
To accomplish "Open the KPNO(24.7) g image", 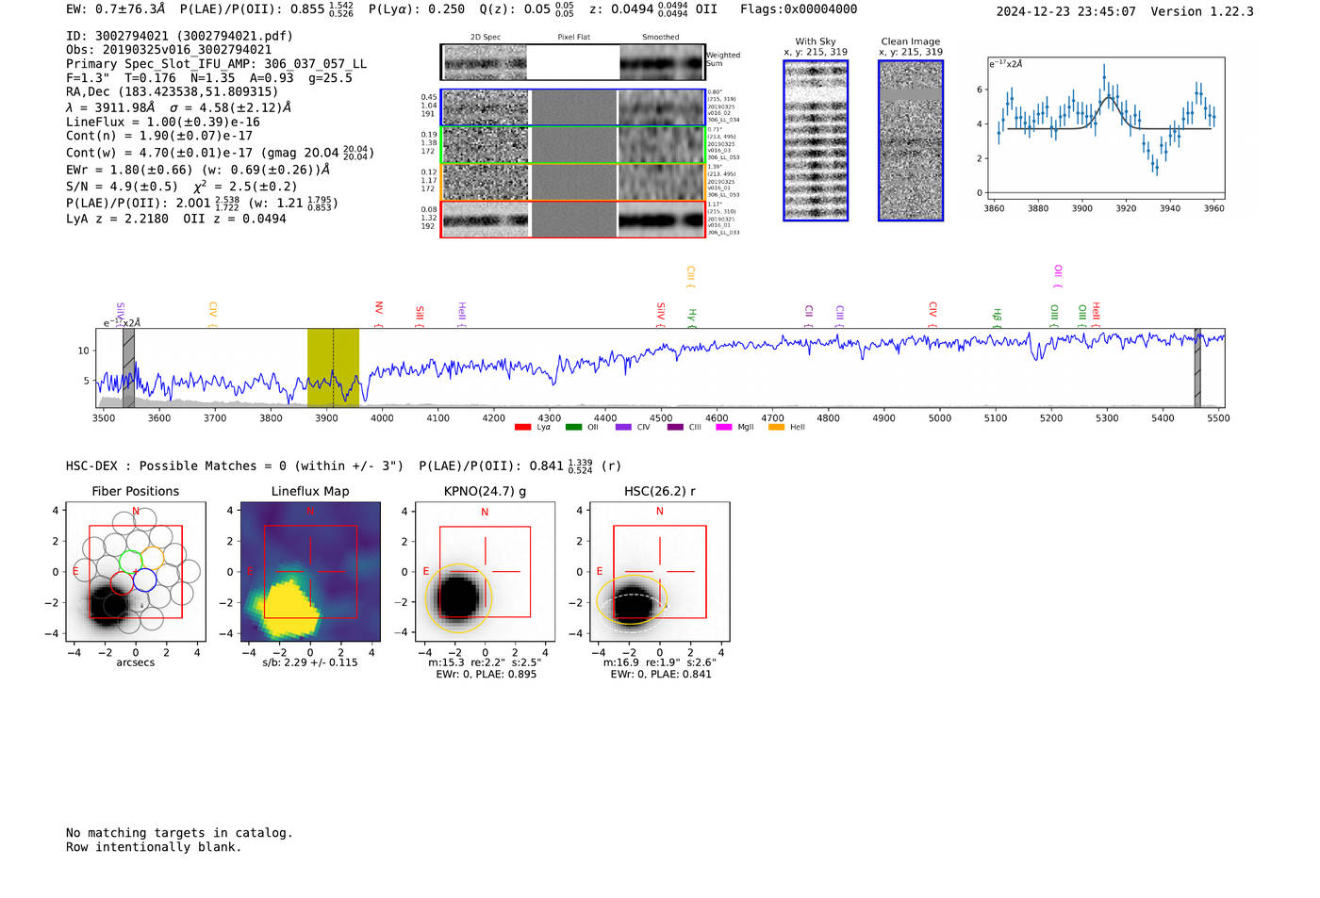I will coord(485,573).
